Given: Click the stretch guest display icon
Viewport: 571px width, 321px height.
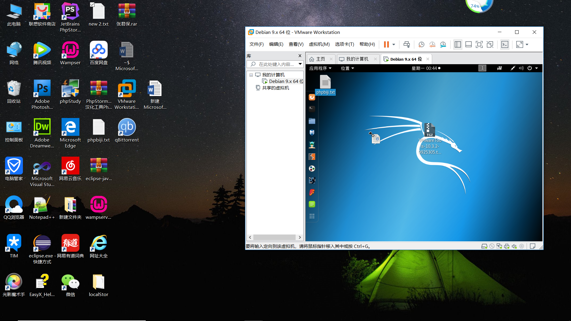Looking at the screenshot, I should (x=520, y=45).
